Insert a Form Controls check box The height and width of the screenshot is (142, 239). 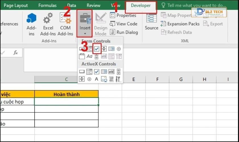click(x=97, y=49)
